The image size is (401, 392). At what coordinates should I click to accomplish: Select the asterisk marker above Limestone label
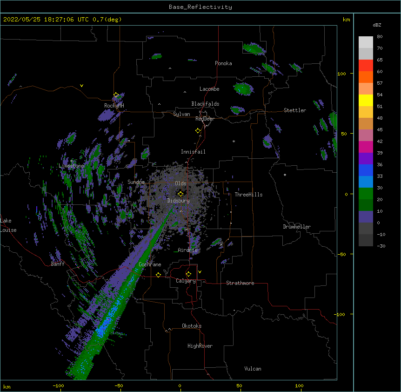[71, 161]
